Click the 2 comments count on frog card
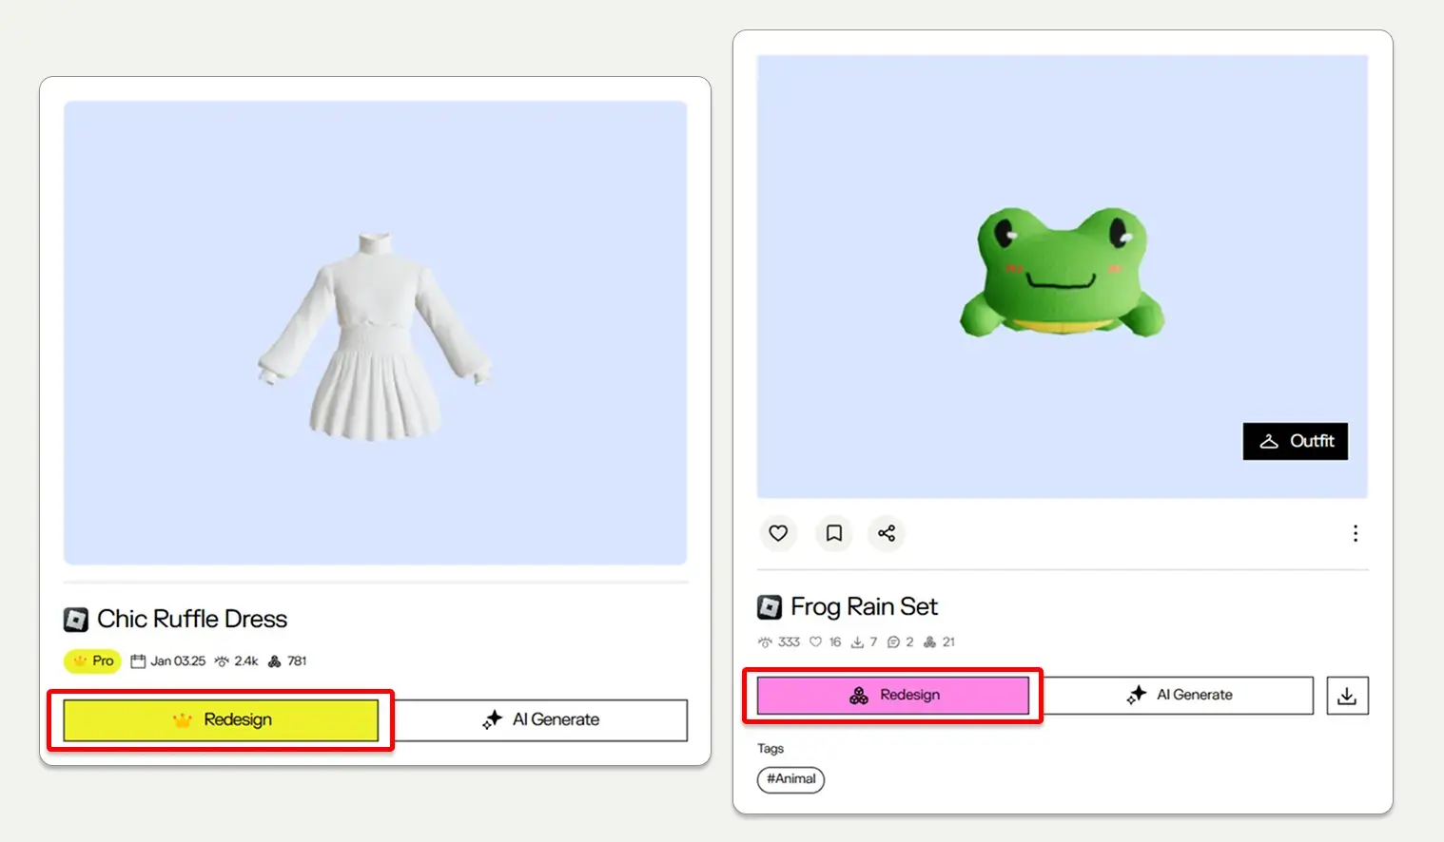The height and width of the screenshot is (842, 1444). (901, 642)
